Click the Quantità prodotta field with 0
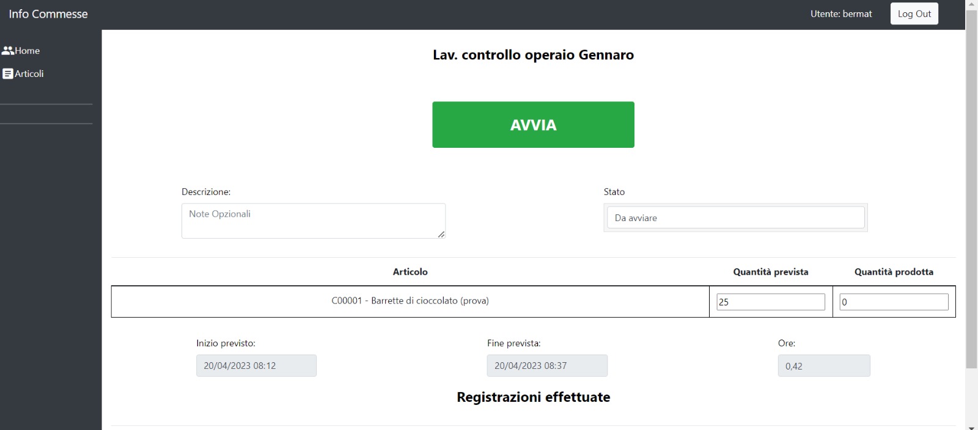 [894, 302]
